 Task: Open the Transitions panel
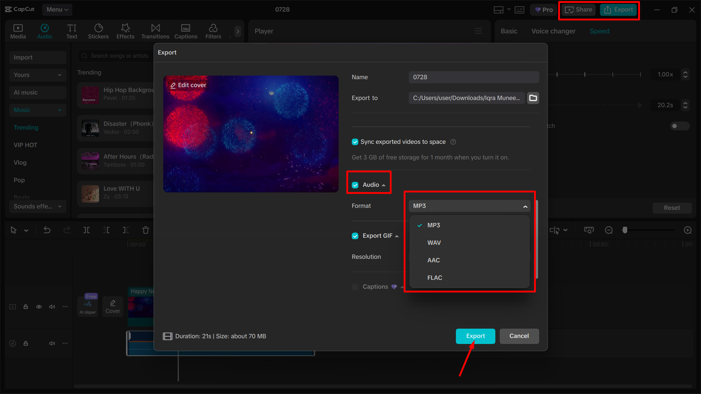click(155, 31)
